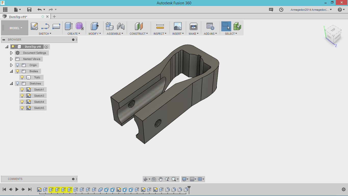
Task: Hide the Trptz body via lightbulb
Action: (x=22, y=77)
